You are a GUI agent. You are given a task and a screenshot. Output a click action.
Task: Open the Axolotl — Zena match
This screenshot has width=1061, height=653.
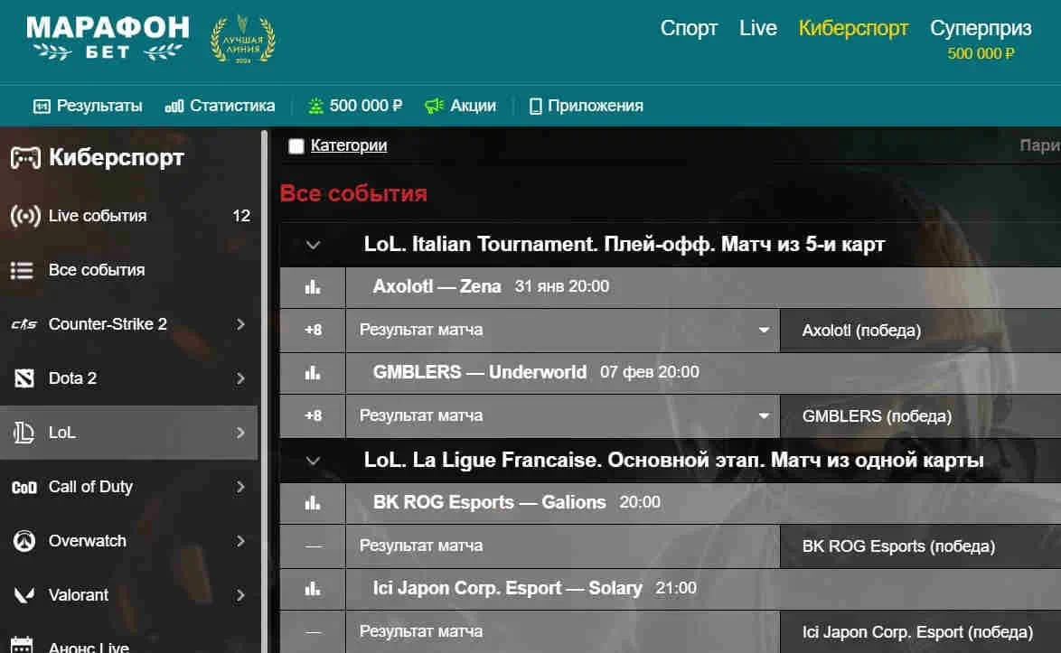(x=437, y=286)
